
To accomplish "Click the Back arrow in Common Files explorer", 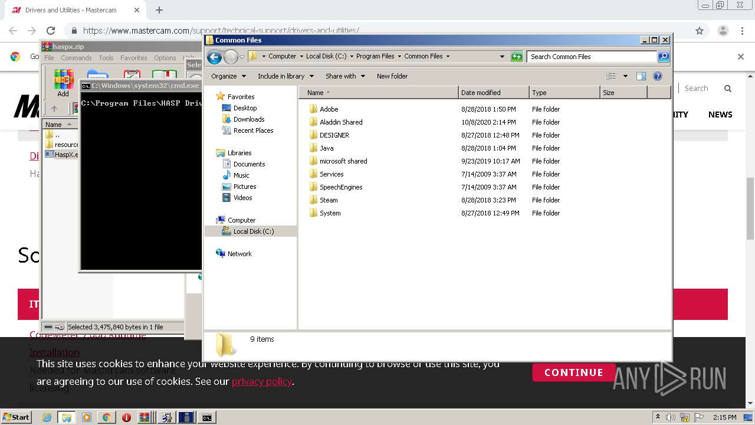I will 215,57.
